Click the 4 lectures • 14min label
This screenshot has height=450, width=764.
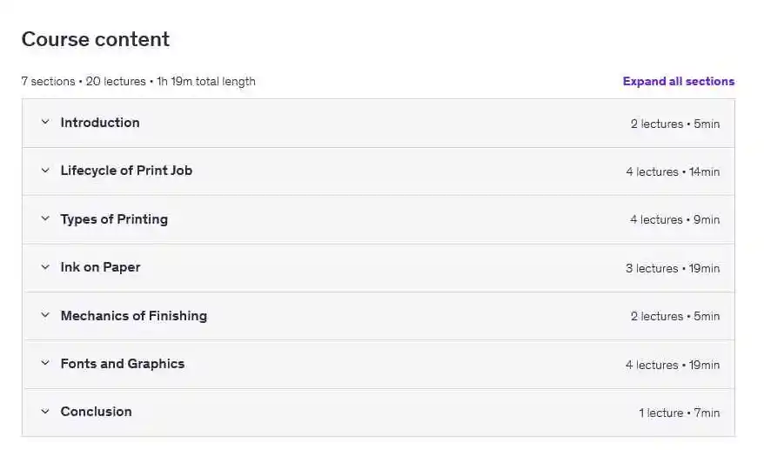672,172
